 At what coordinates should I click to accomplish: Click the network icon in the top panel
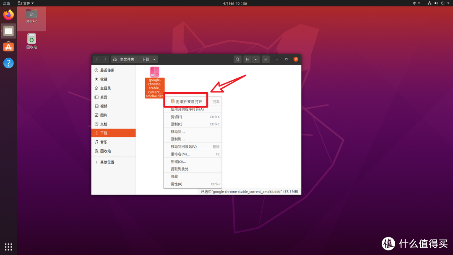[429, 3]
